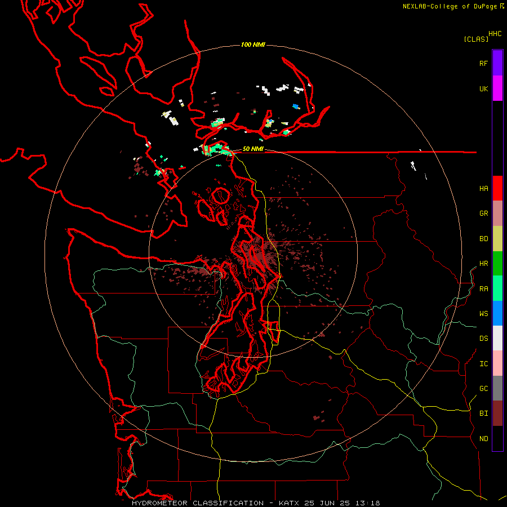Click the HA legend label
This screenshot has width=507, height=507.
click(x=483, y=188)
